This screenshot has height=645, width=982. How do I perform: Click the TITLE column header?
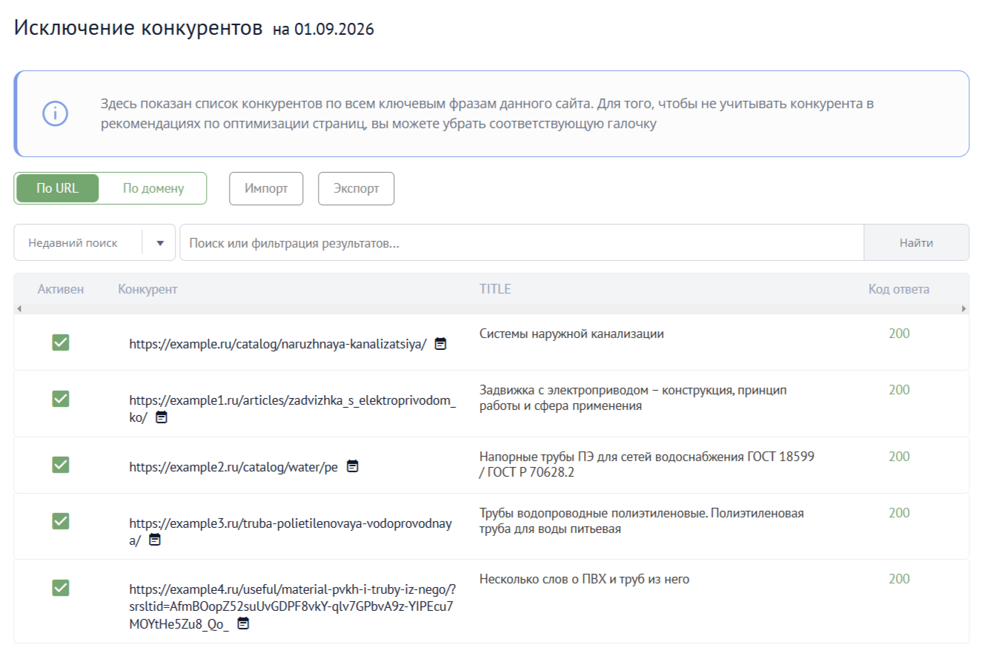tap(495, 289)
